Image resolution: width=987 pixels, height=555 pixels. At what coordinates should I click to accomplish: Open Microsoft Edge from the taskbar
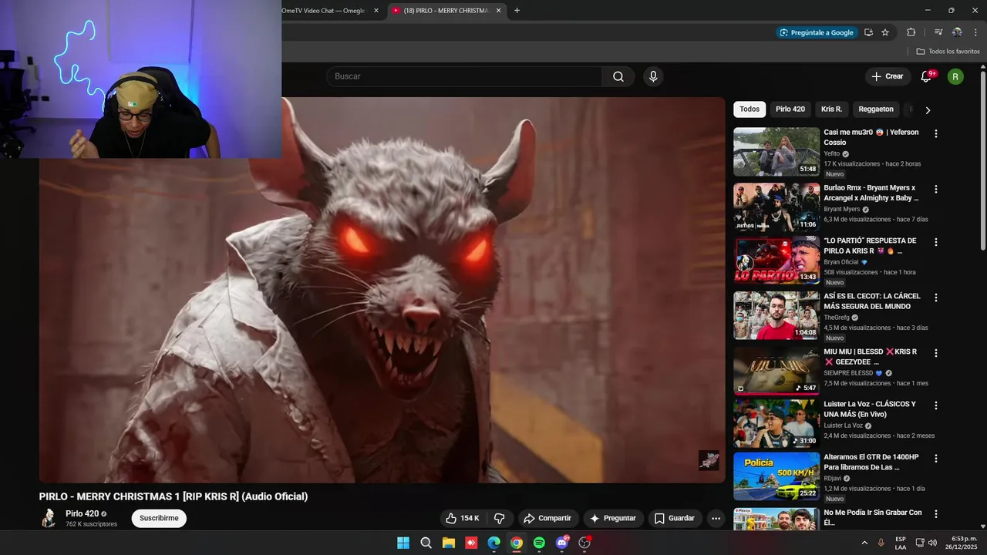point(493,543)
